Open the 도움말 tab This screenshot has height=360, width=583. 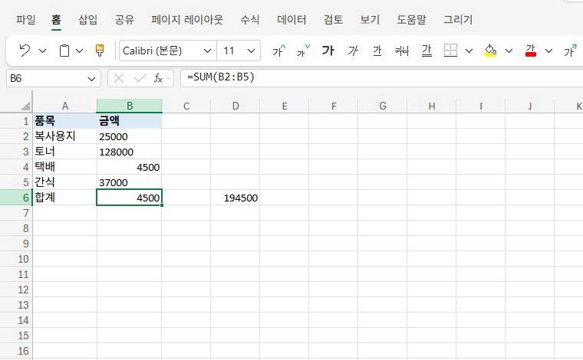pyautogui.click(x=411, y=19)
